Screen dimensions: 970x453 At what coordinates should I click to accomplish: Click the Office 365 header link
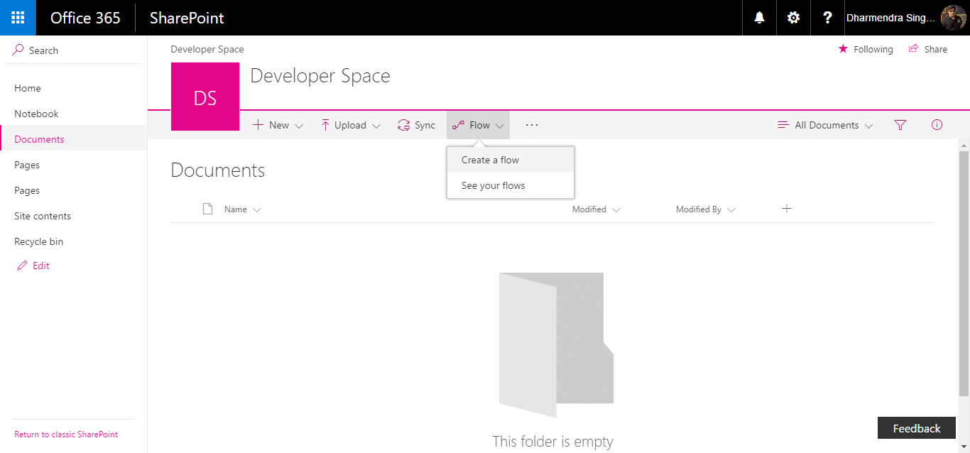(85, 18)
